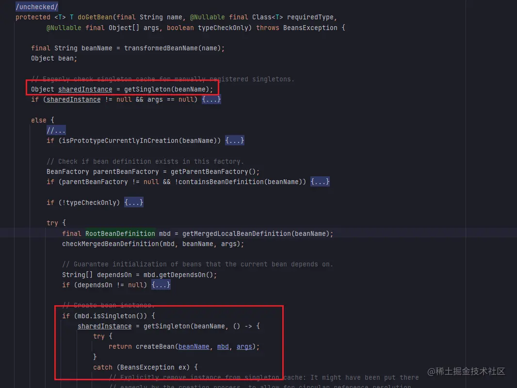Click getParentBeanFactory() call

pos(213,171)
